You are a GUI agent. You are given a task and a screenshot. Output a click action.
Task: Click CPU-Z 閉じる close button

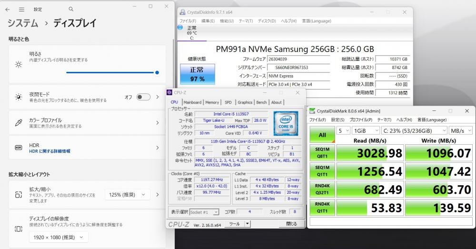(x=291, y=224)
